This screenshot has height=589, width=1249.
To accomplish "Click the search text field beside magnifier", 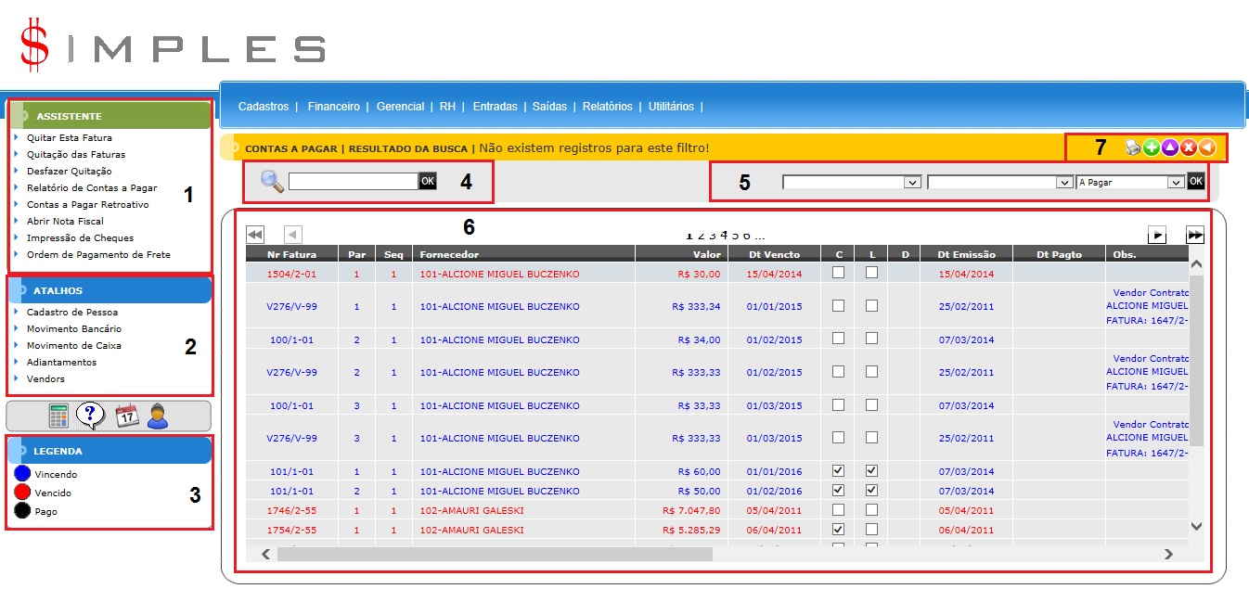I will pyautogui.click(x=354, y=182).
